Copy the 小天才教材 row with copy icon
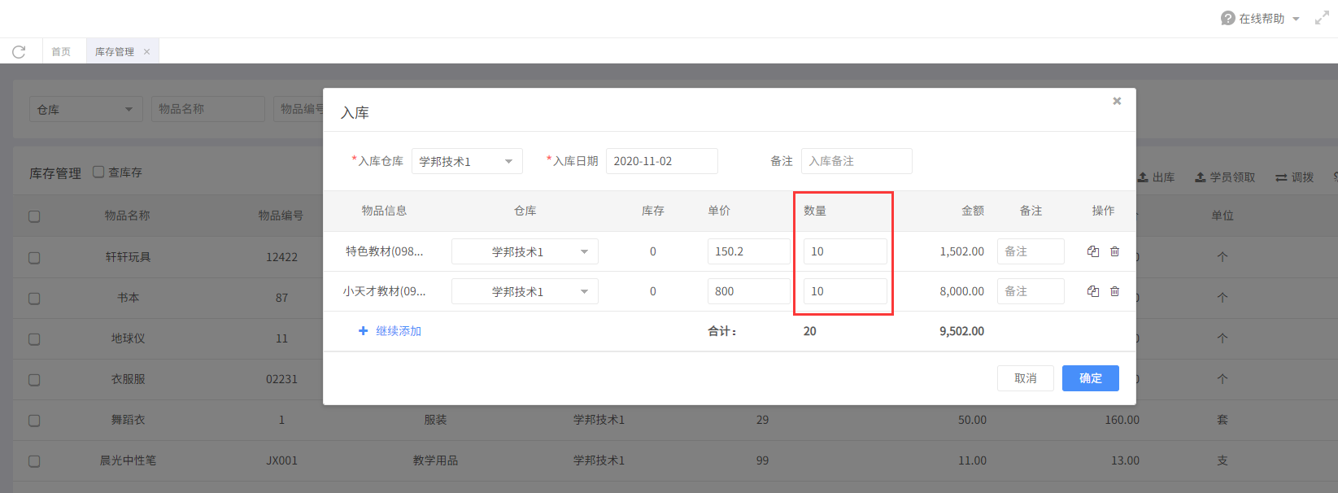Image resolution: width=1338 pixels, height=493 pixels. pyautogui.click(x=1093, y=291)
